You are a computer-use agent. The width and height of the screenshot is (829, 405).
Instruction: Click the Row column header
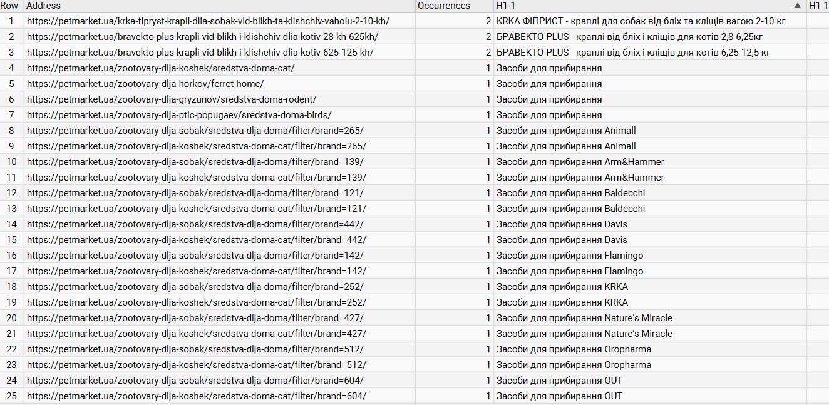pyautogui.click(x=11, y=6)
